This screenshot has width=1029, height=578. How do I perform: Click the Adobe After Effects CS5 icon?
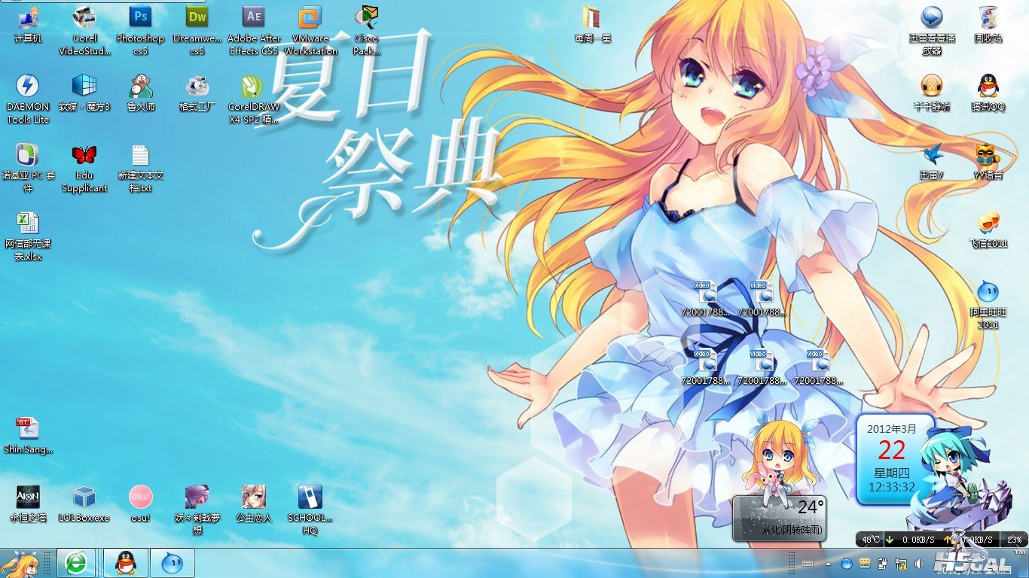coord(254,31)
